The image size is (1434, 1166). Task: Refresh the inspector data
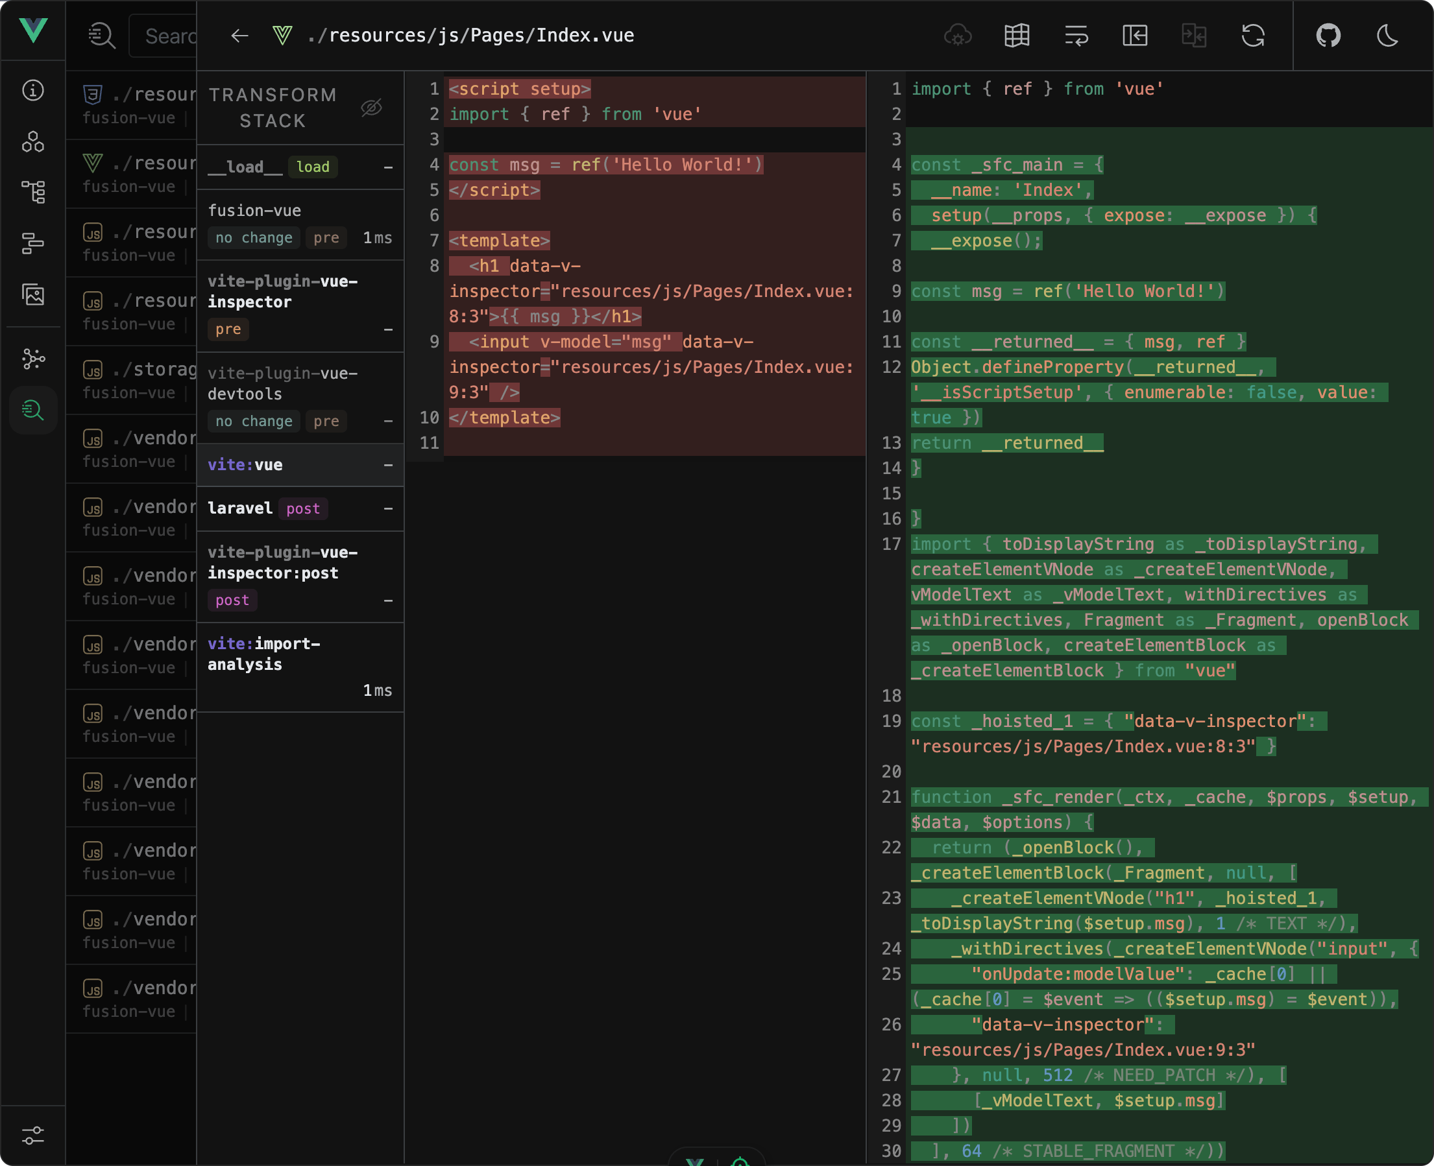click(x=1254, y=36)
